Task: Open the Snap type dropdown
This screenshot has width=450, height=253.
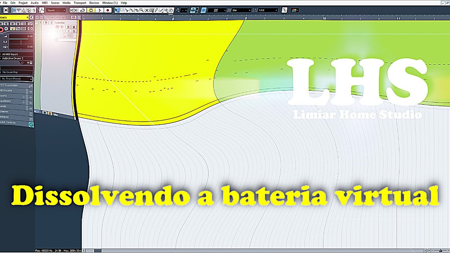Action: [217, 10]
